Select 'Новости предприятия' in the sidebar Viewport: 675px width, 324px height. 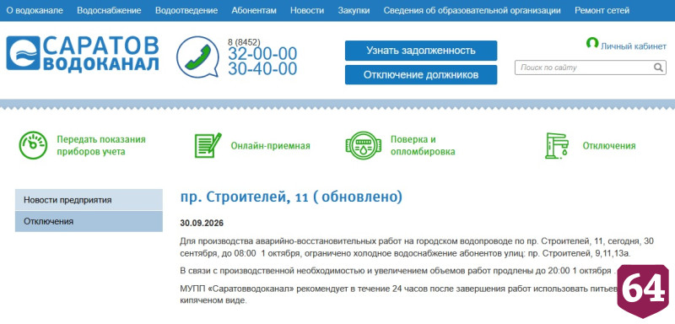pyautogui.click(x=89, y=200)
